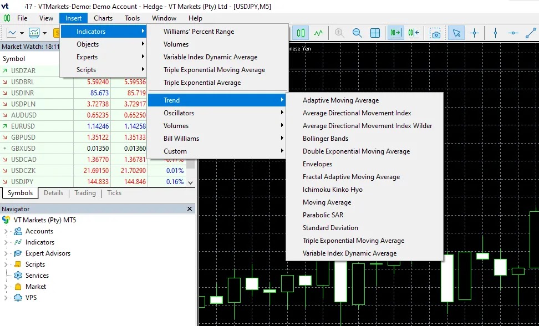Click the VPS cloud icon in Navigator
The width and height of the screenshot is (539, 326).
point(18,298)
